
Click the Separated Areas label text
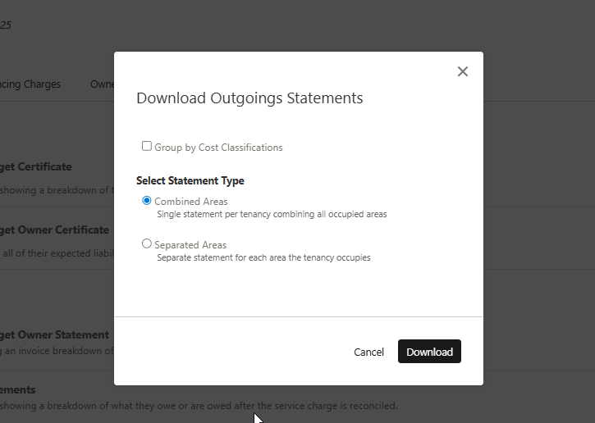[190, 245]
